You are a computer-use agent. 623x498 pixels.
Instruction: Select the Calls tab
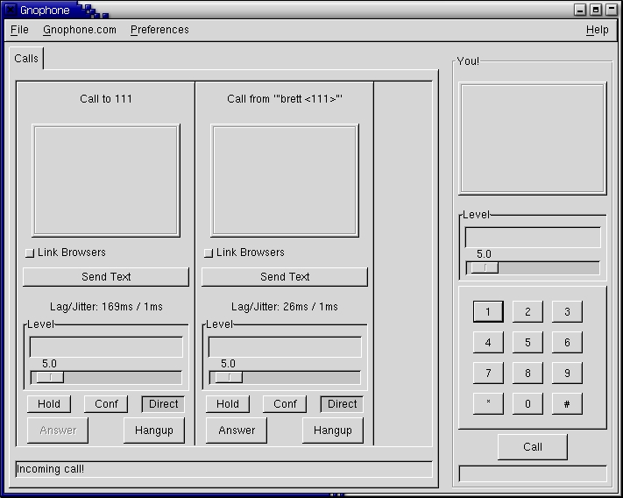point(26,59)
